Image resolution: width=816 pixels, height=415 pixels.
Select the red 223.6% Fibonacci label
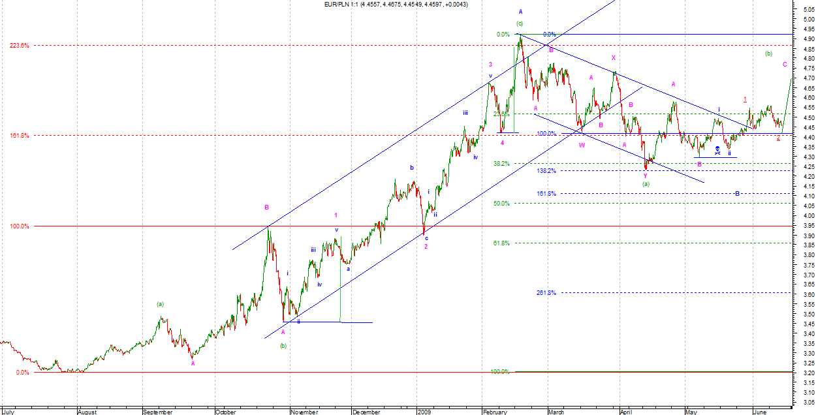(19, 45)
